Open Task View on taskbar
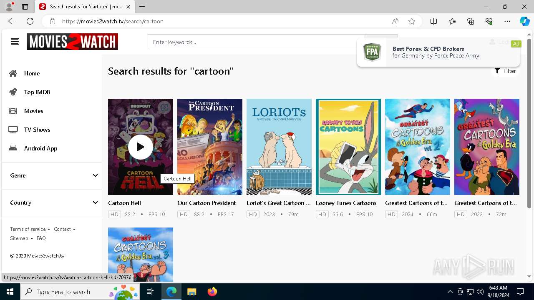Screen dimensions: 534x300 click(151, 292)
